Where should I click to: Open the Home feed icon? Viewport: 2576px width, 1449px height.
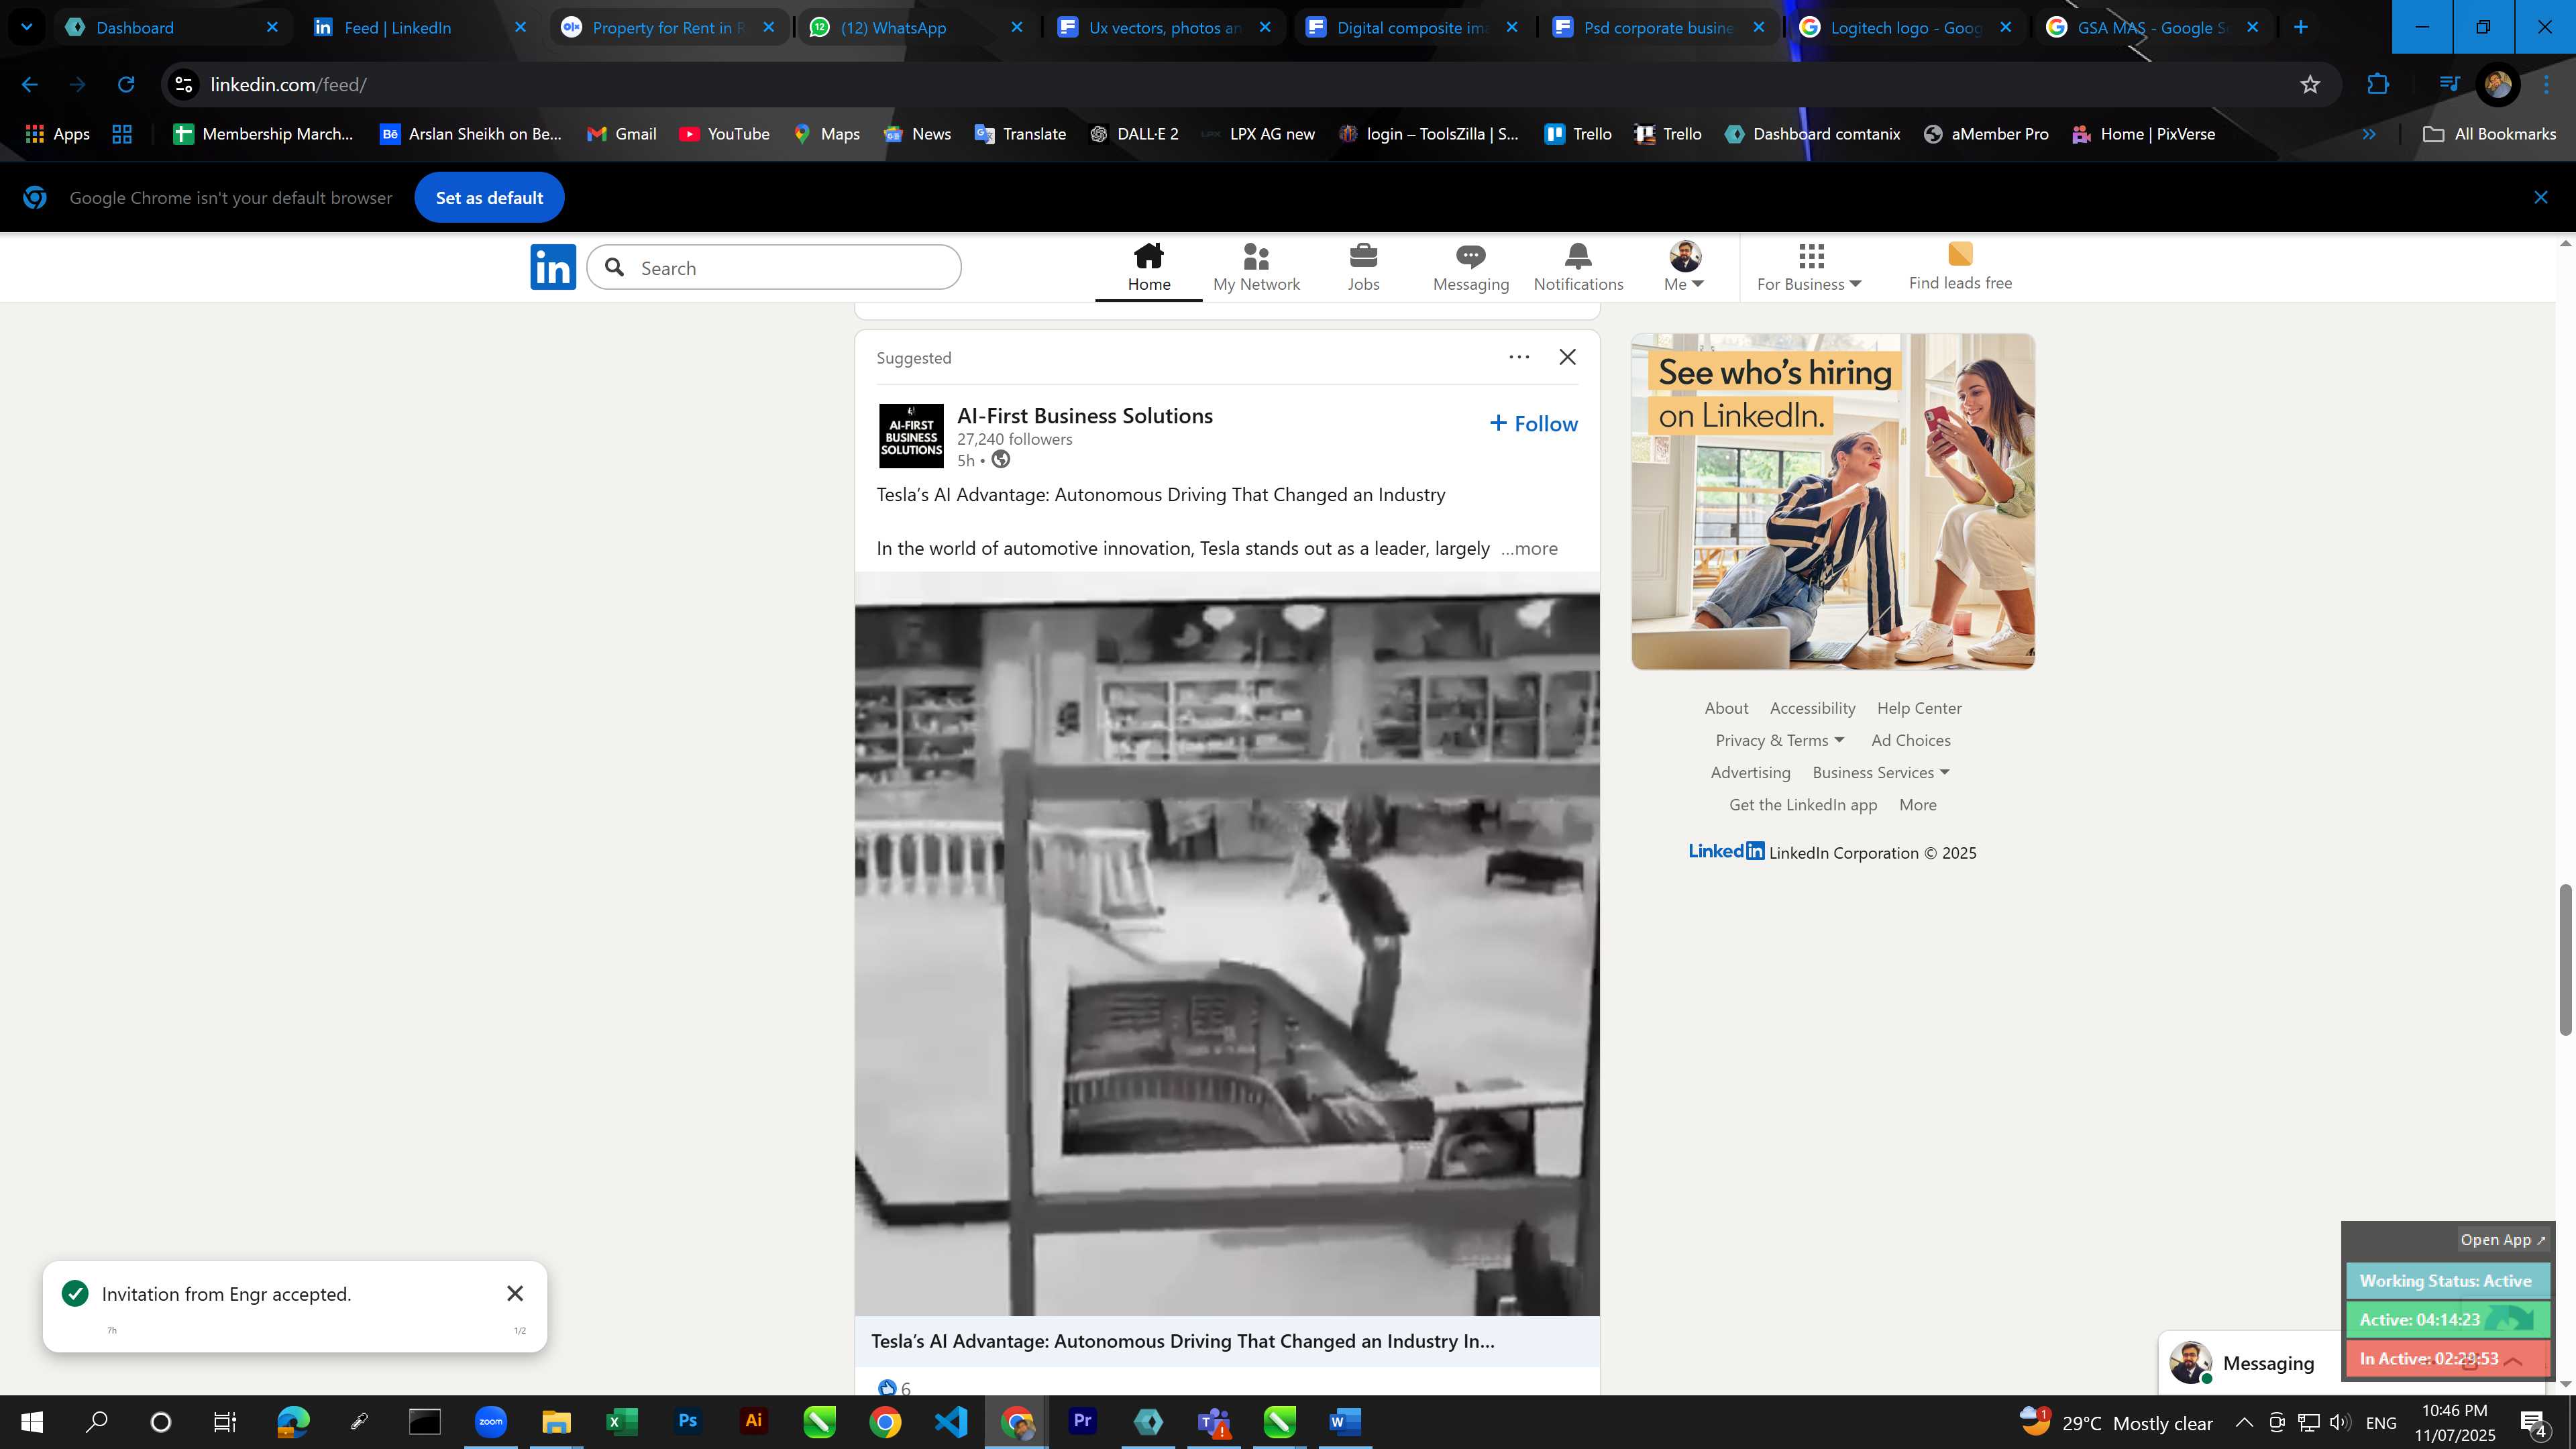[x=1148, y=268]
